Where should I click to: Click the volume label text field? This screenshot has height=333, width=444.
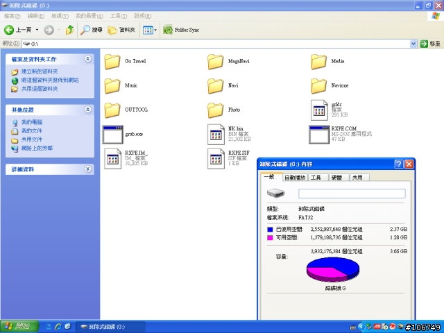click(x=352, y=194)
